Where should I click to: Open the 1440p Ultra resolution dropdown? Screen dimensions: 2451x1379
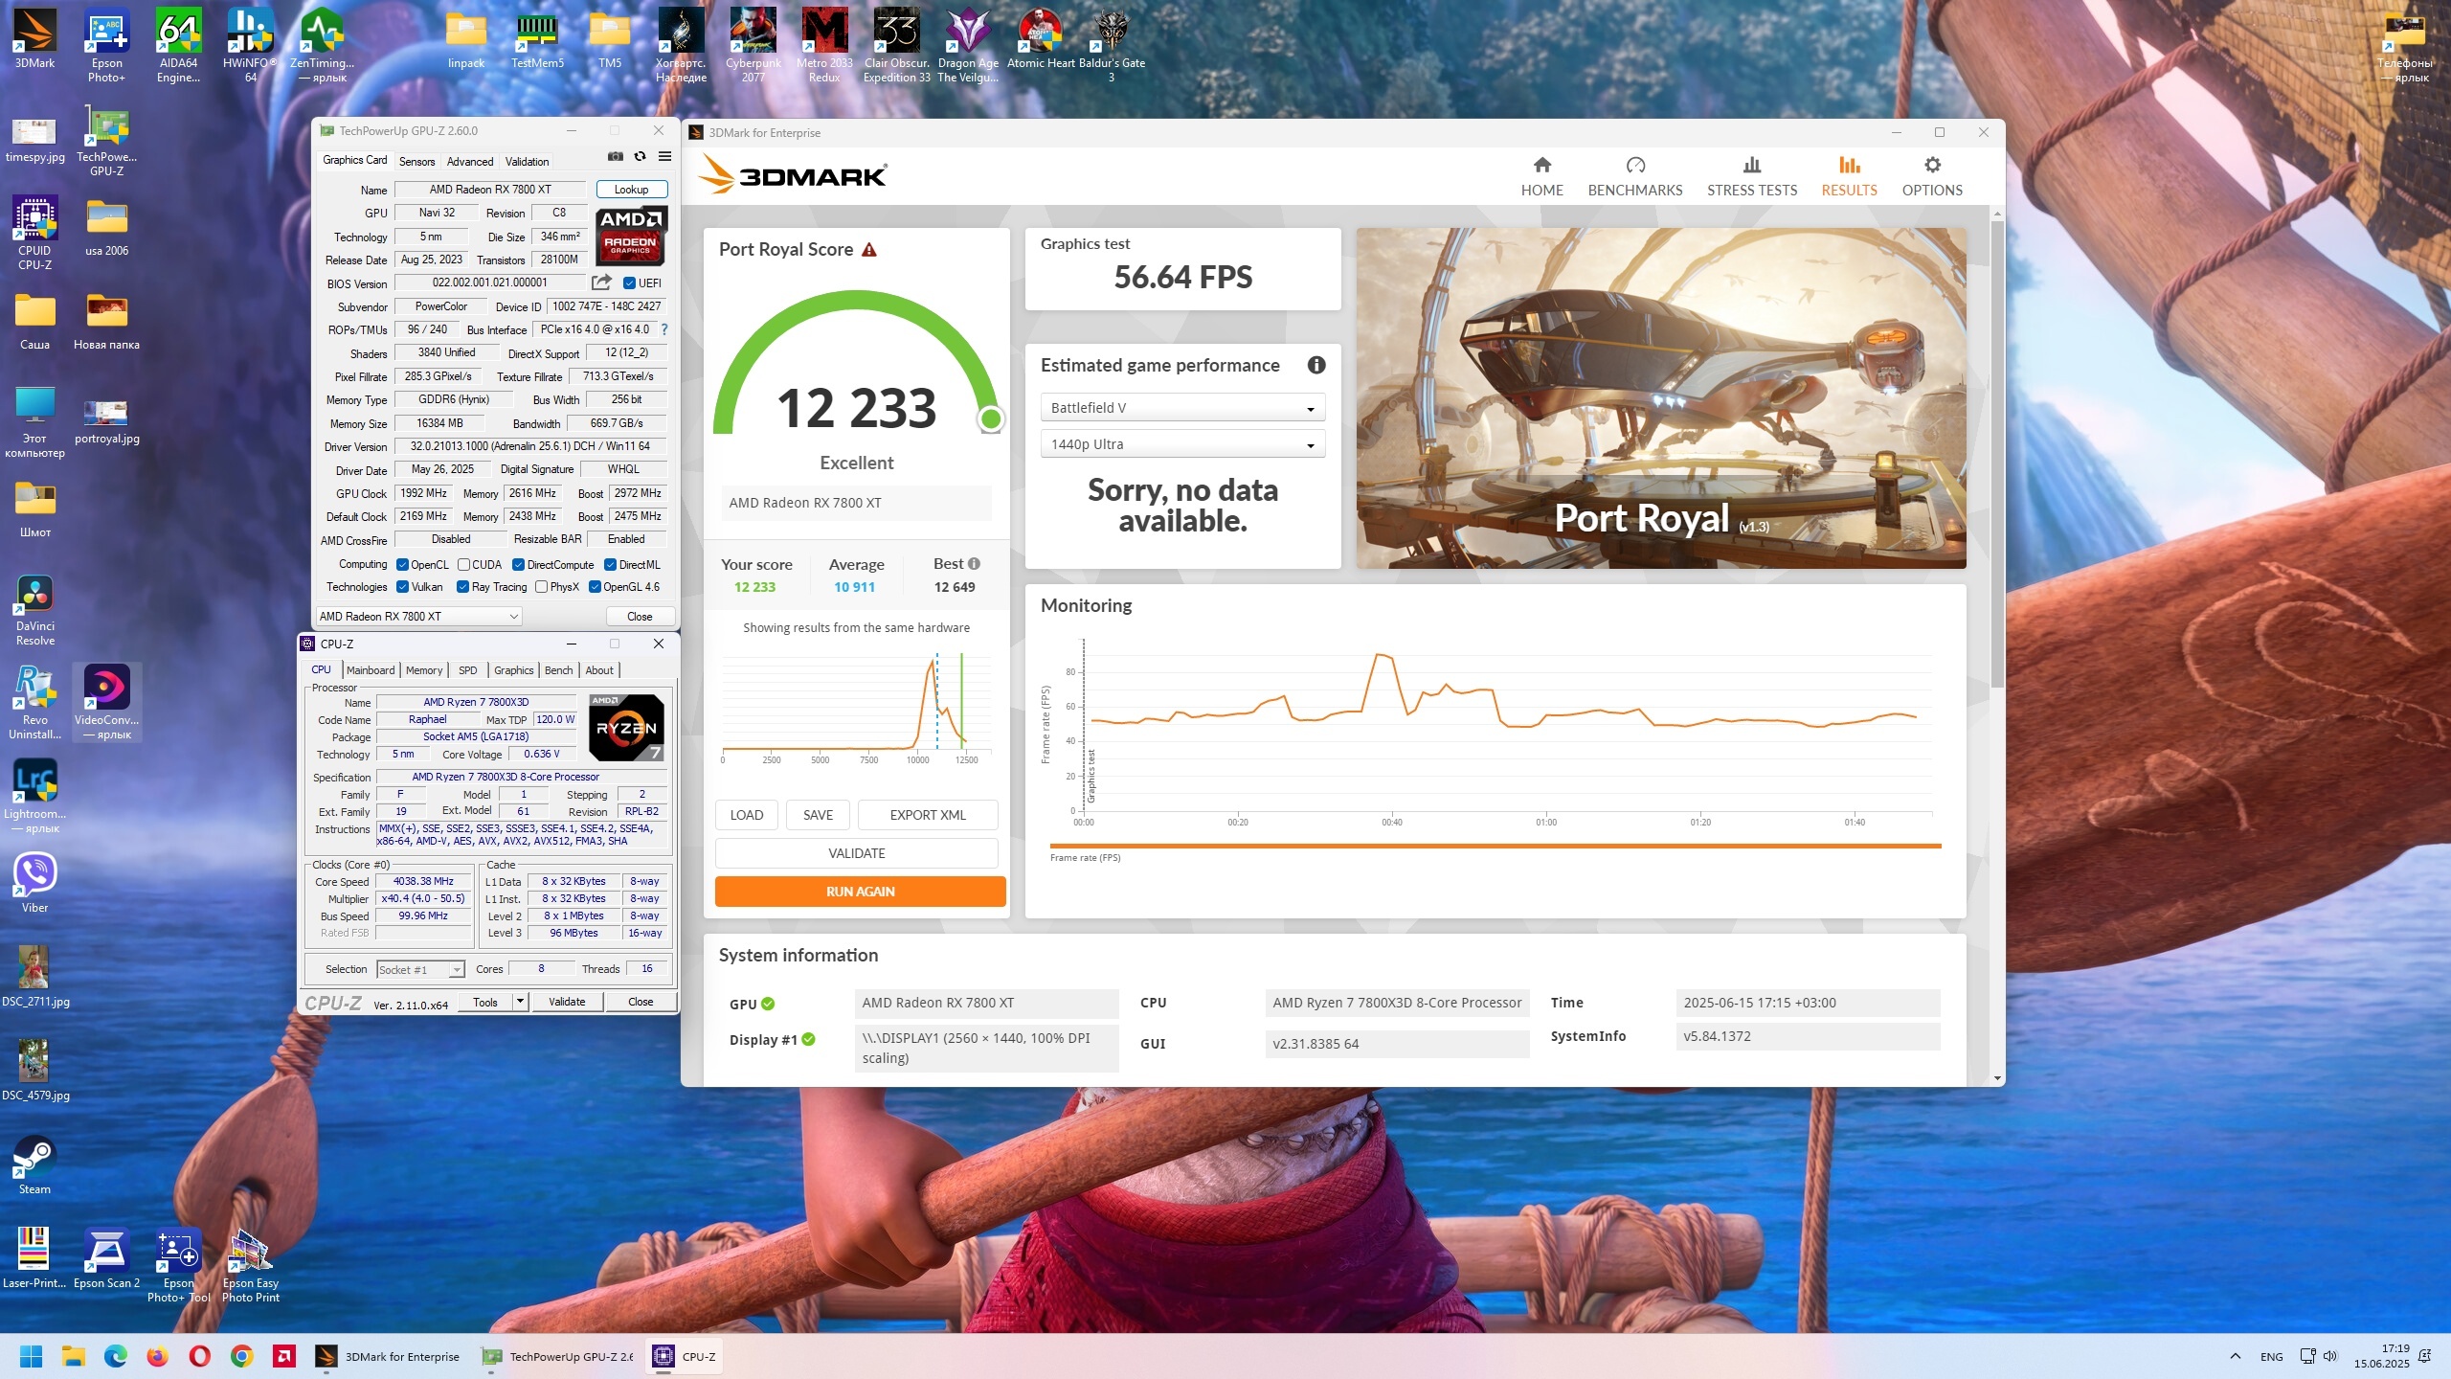click(1182, 444)
